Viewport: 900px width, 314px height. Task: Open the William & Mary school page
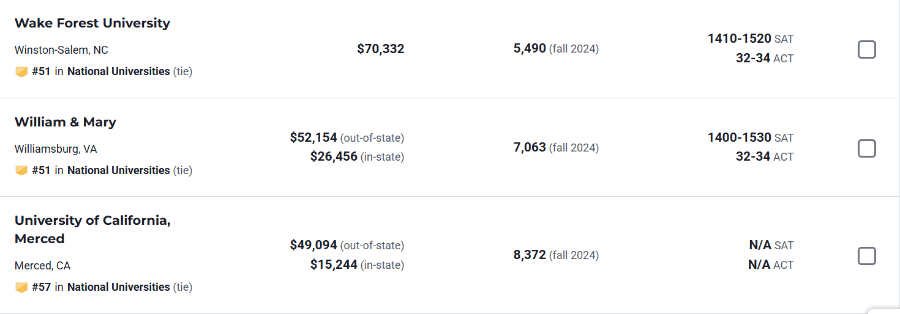66,122
